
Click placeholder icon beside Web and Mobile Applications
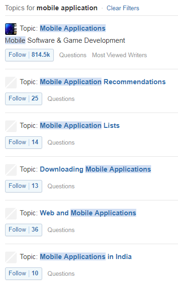11,213
